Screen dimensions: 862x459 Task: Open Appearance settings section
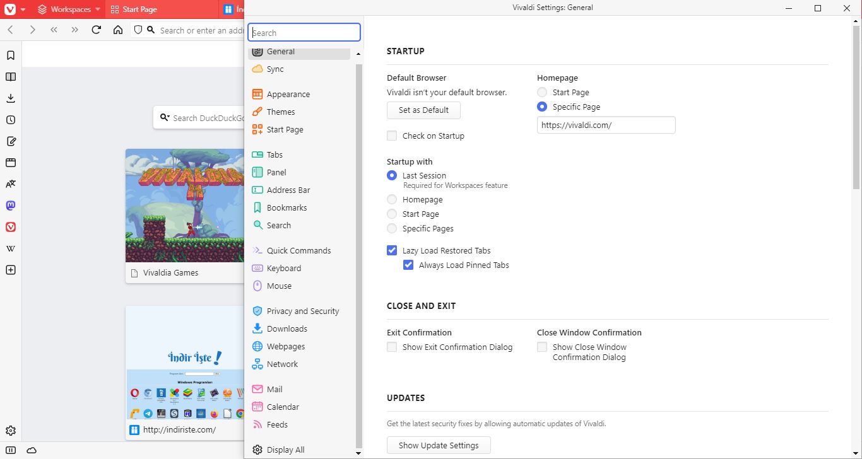[x=299, y=94]
